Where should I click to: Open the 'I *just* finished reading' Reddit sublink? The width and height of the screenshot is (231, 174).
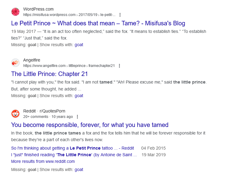pos(74,155)
